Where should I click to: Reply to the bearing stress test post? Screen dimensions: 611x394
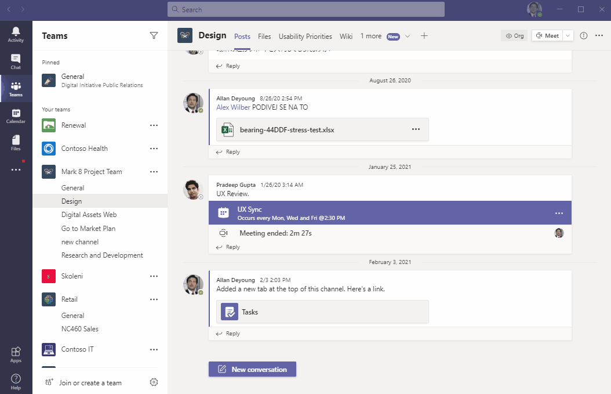(228, 152)
